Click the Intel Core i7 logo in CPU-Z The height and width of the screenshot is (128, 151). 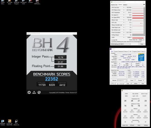point(141,57)
